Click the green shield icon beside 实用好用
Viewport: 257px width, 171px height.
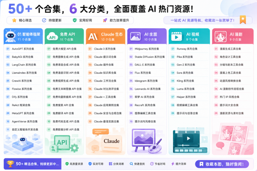pos(75,20)
